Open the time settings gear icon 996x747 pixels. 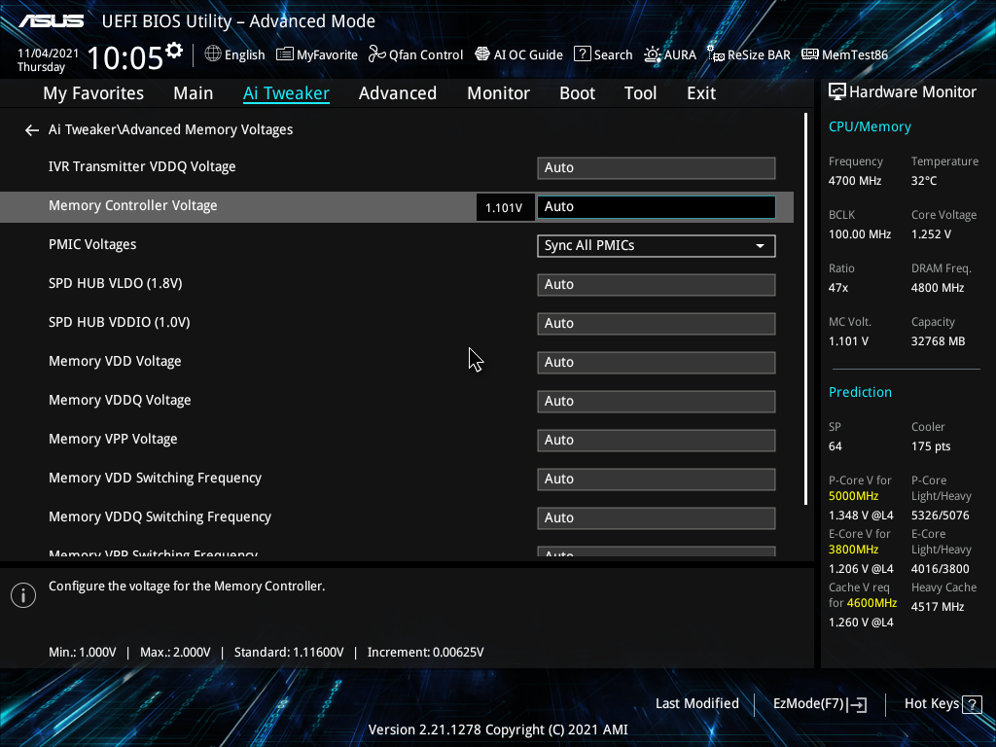point(174,51)
